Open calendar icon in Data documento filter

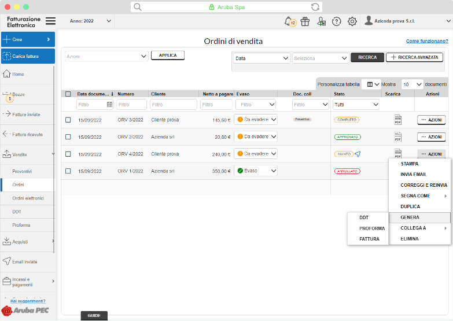[109, 105]
